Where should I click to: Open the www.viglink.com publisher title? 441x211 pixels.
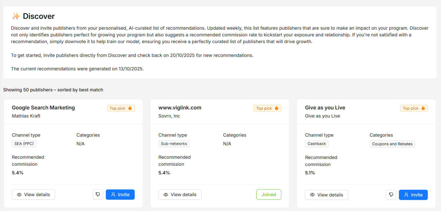[180, 108]
